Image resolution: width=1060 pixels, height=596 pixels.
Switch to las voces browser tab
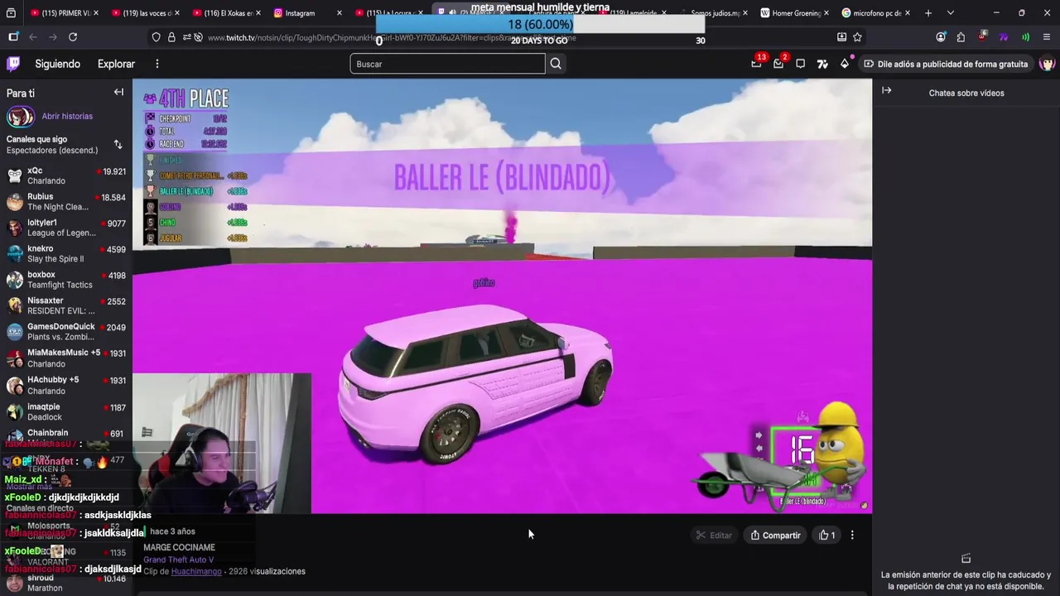click(x=145, y=13)
